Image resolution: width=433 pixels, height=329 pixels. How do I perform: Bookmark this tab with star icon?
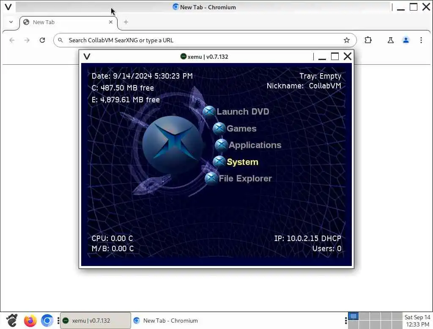(x=347, y=40)
